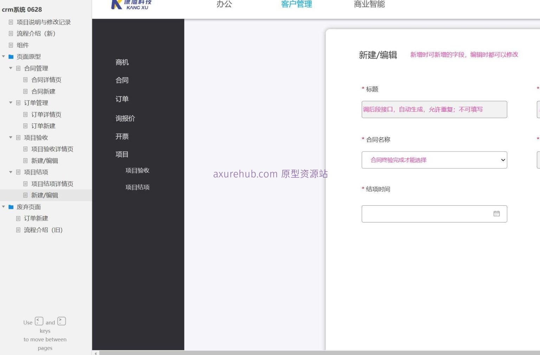Screen dimensions: 540x355
Task: Collapse the 项目结项 tree node
Action: 11,172
